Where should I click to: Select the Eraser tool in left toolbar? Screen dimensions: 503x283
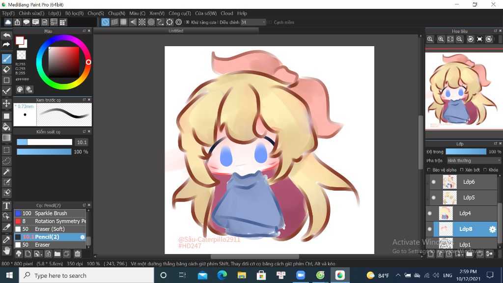click(x=6, y=69)
